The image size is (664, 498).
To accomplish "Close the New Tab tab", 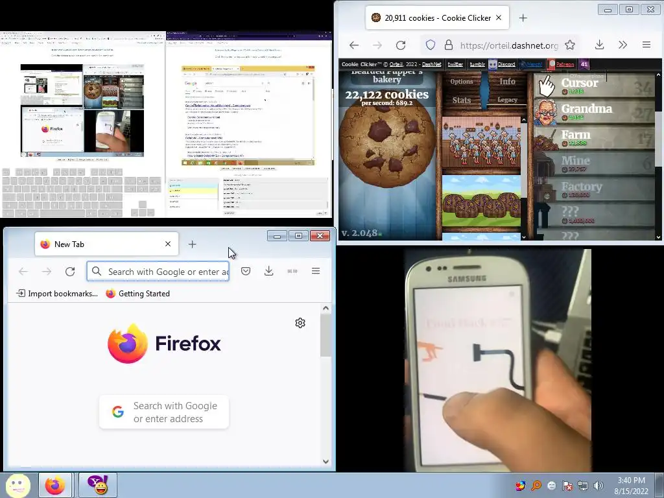I will [168, 244].
